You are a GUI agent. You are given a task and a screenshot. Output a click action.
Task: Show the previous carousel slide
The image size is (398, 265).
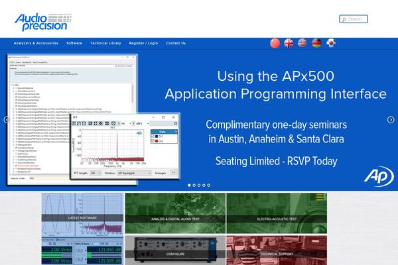[7, 120]
